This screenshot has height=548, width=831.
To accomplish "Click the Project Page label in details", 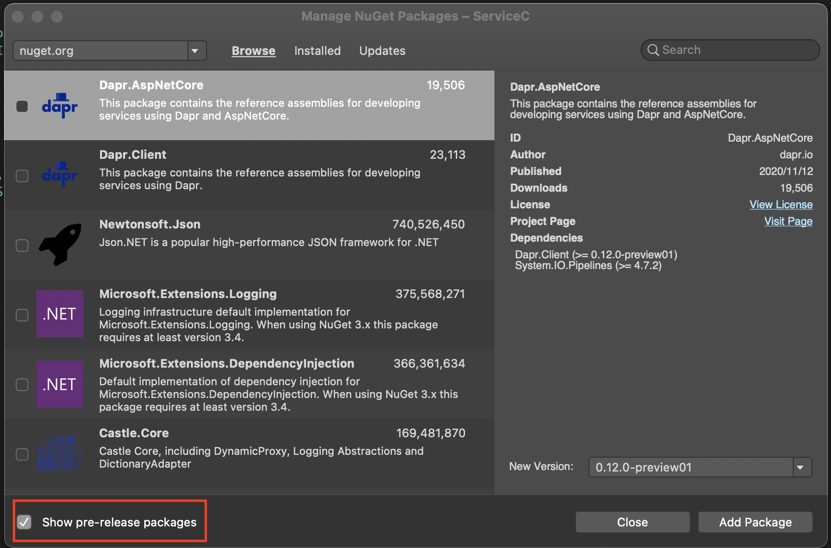I will tap(543, 221).
